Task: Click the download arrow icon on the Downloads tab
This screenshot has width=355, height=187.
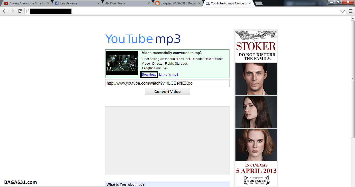Action: coord(107,4)
